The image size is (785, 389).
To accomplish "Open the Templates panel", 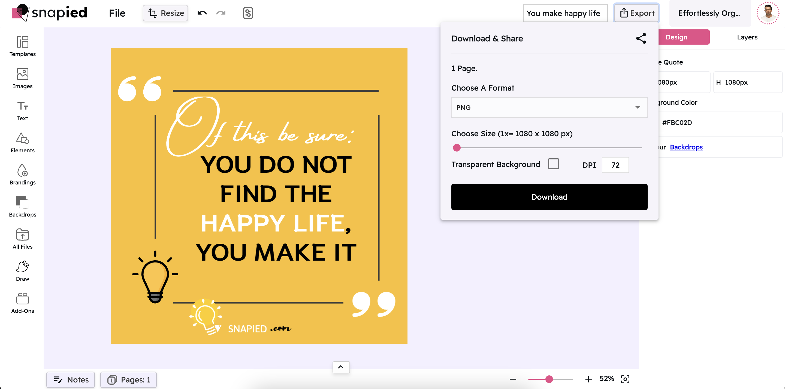I will point(23,46).
